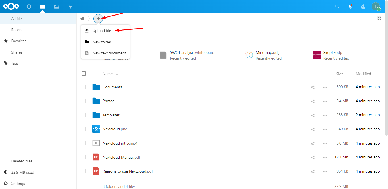Open the user avatar menu
The width and height of the screenshot is (388, 189).
pyautogui.click(x=376, y=6)
